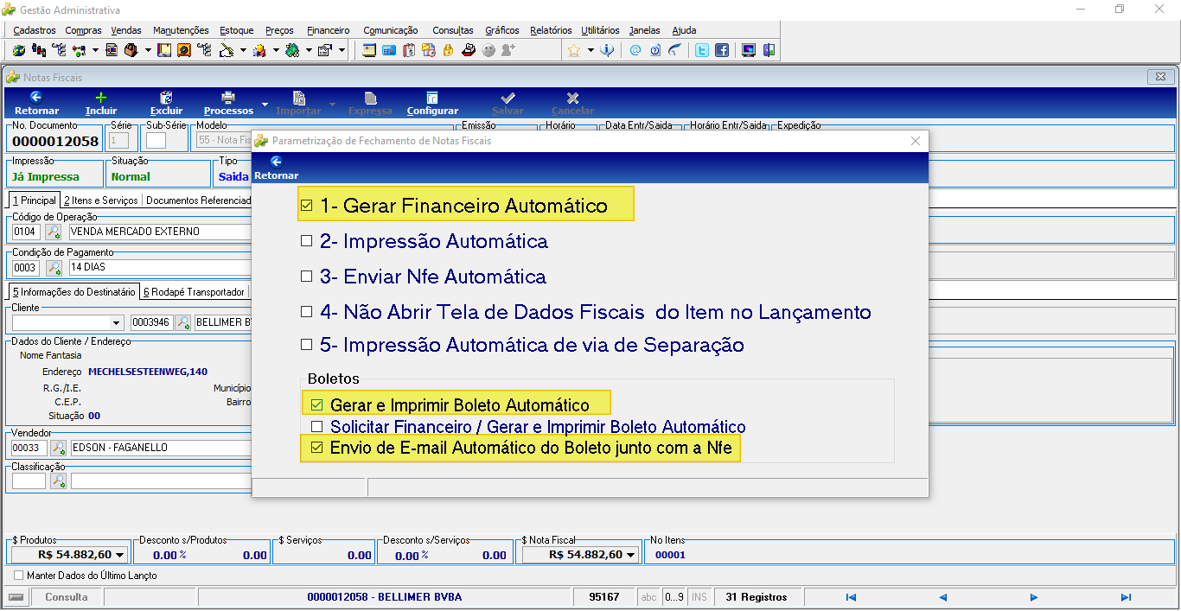Expand the Importar dropdown arrow
The width and height of the screenshot is (1181, 611).
pos(333,104)
